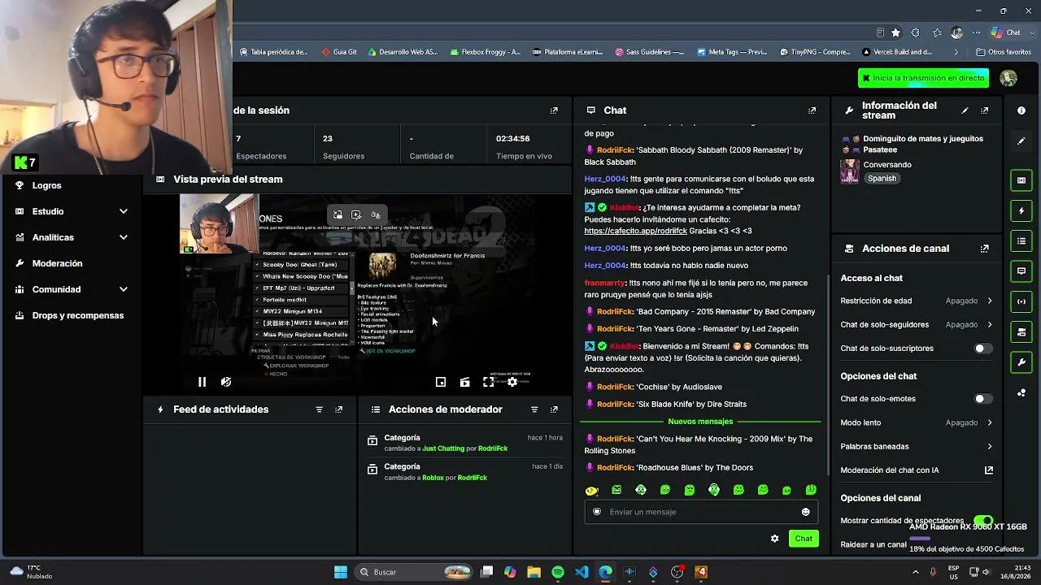The width and height of the screenshot is (1041, 585).
Task: Pop out the Chat panel
Action: [812, 110]
